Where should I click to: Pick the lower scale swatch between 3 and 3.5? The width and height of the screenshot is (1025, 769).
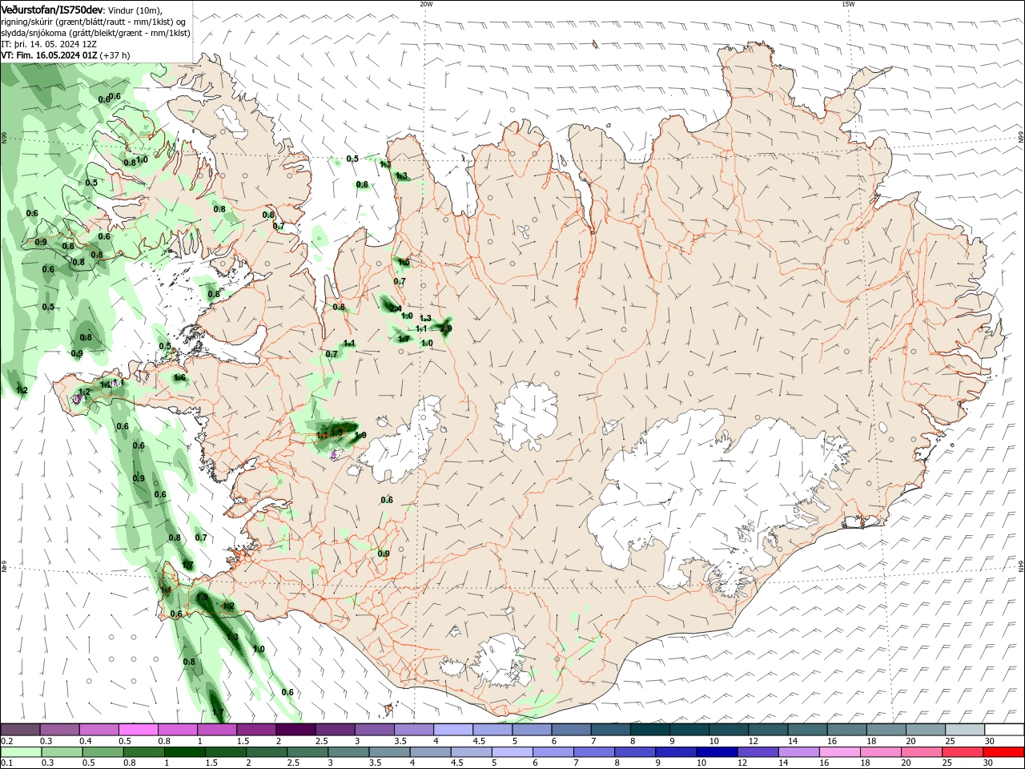pos(348,752)
